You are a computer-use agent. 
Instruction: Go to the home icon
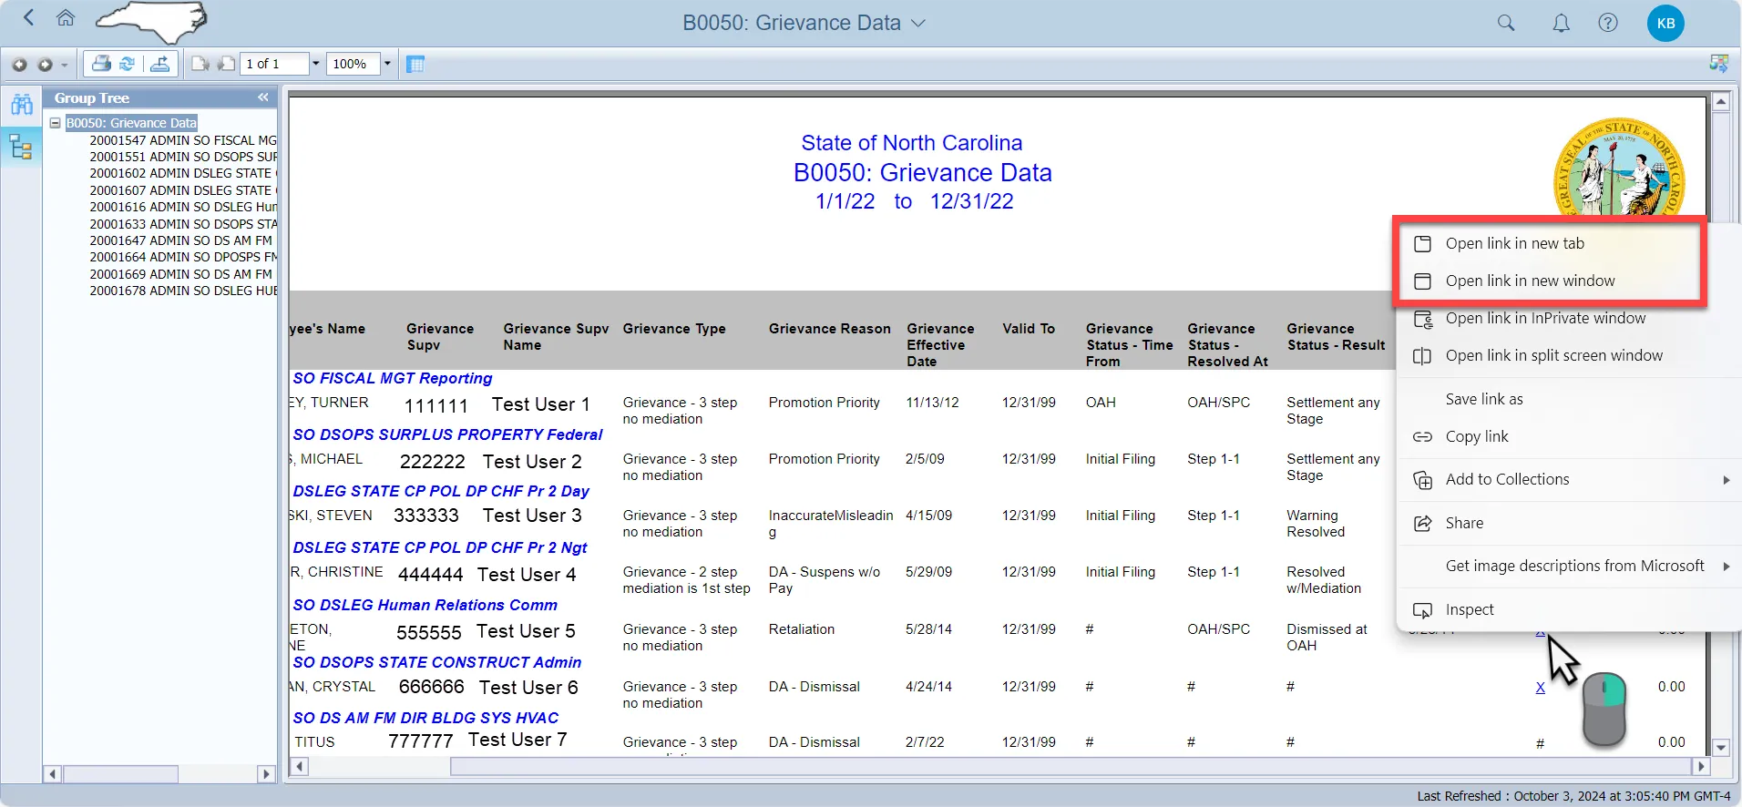click(x=66, y=18)
